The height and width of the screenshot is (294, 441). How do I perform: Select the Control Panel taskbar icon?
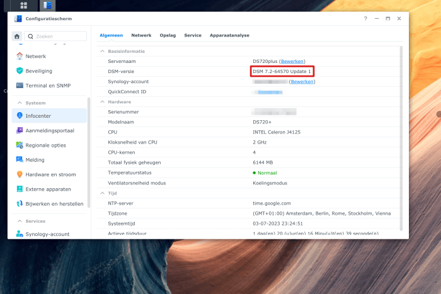(x=47, y=5)
